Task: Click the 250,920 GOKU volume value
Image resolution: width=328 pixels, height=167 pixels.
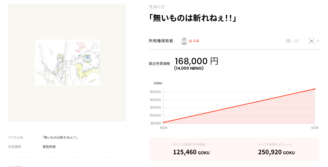Action: tap(276, 152)
